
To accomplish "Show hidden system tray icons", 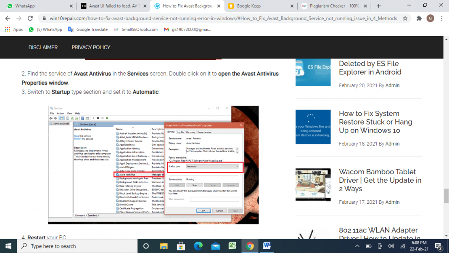I will [x=357, y=246].
